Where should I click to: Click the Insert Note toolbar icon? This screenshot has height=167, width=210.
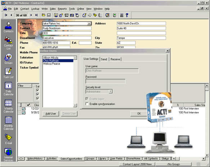(61, 15)
